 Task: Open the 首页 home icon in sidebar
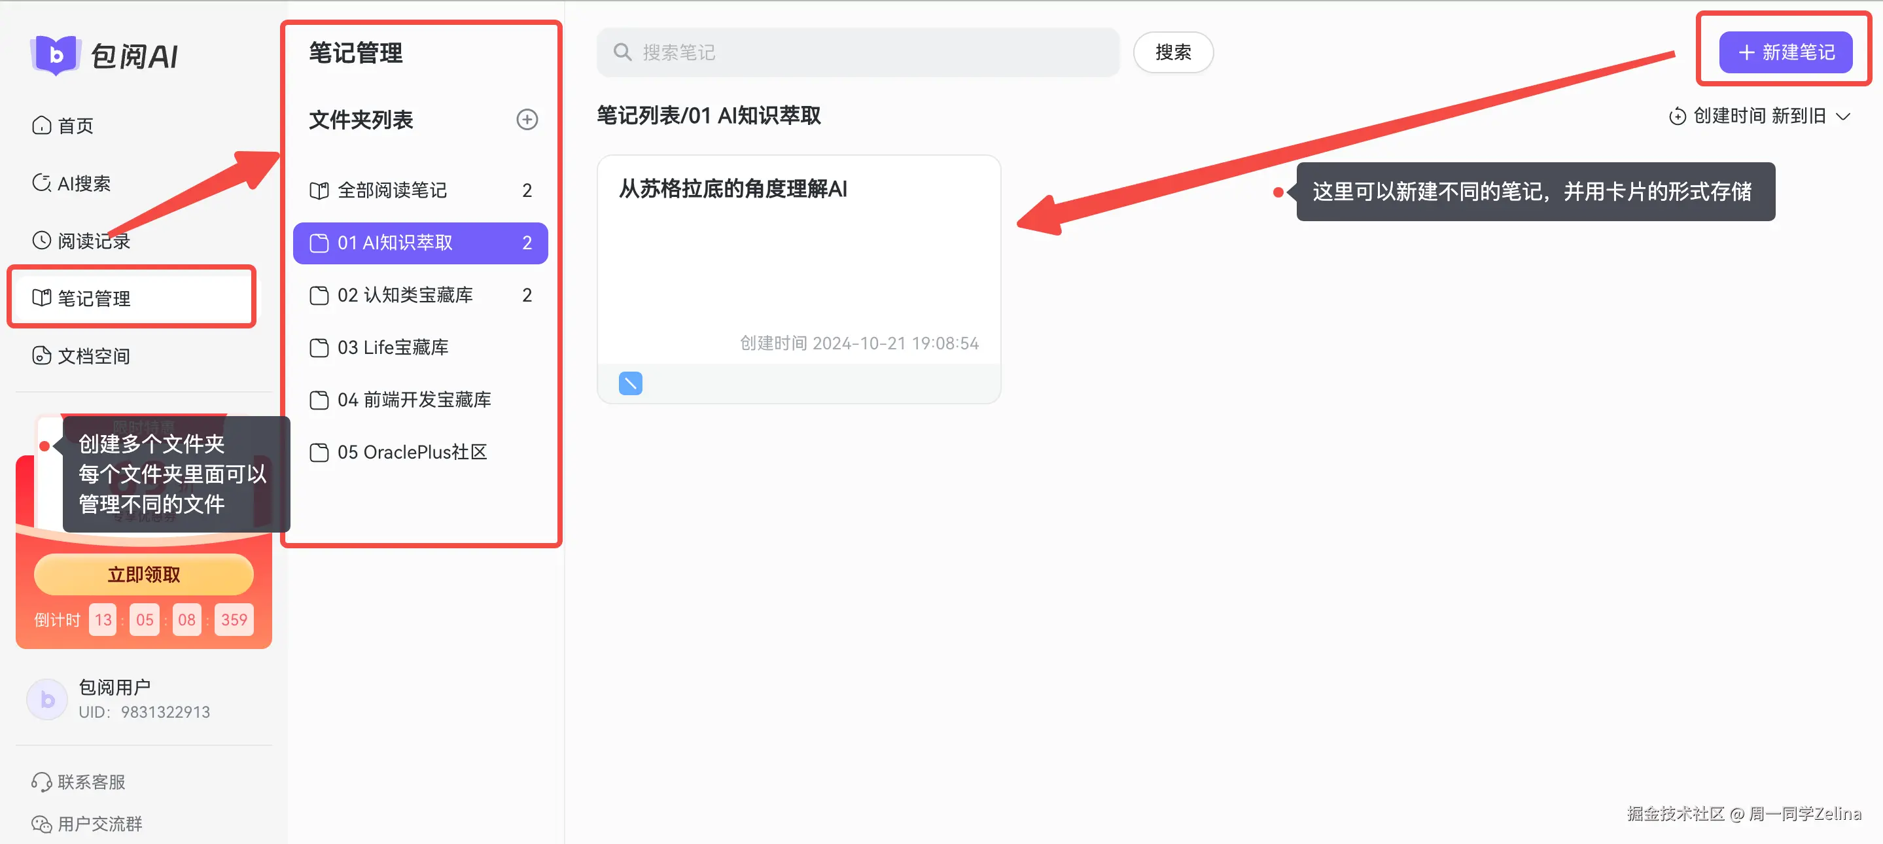point(43,125)
